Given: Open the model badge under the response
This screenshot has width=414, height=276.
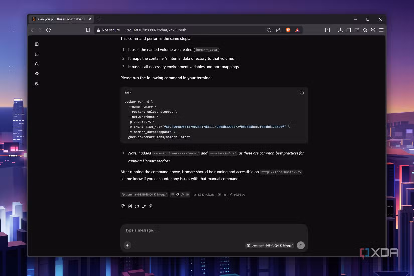Looking at the screenshot, I should pyautogui.click(x=144, y=194).
